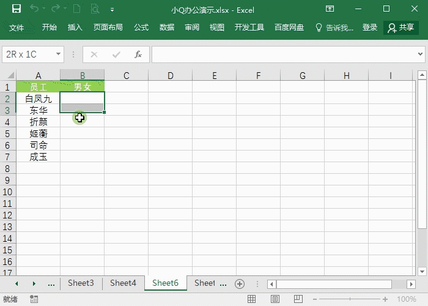The image size is (428, 306).
Task: Expand the Name Box dropdown
Action: pos(59,54)
